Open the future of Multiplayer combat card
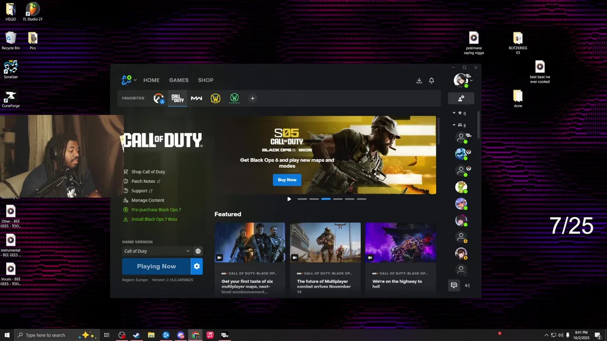The height and width of the screenshot is (341, 607). click(325, 259)
